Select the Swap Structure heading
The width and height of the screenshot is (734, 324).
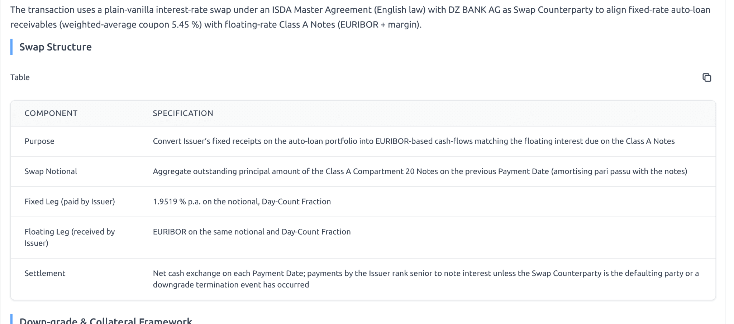(56, 47)
